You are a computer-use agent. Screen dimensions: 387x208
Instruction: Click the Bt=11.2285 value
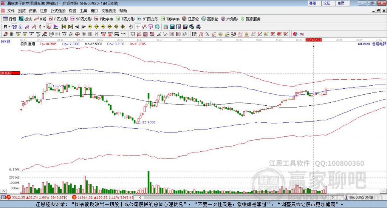[x=138, y=44]
